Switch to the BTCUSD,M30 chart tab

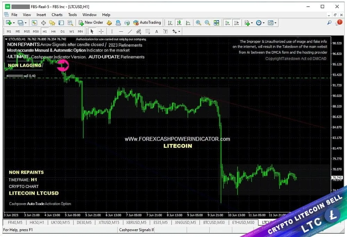coord(214,222)
